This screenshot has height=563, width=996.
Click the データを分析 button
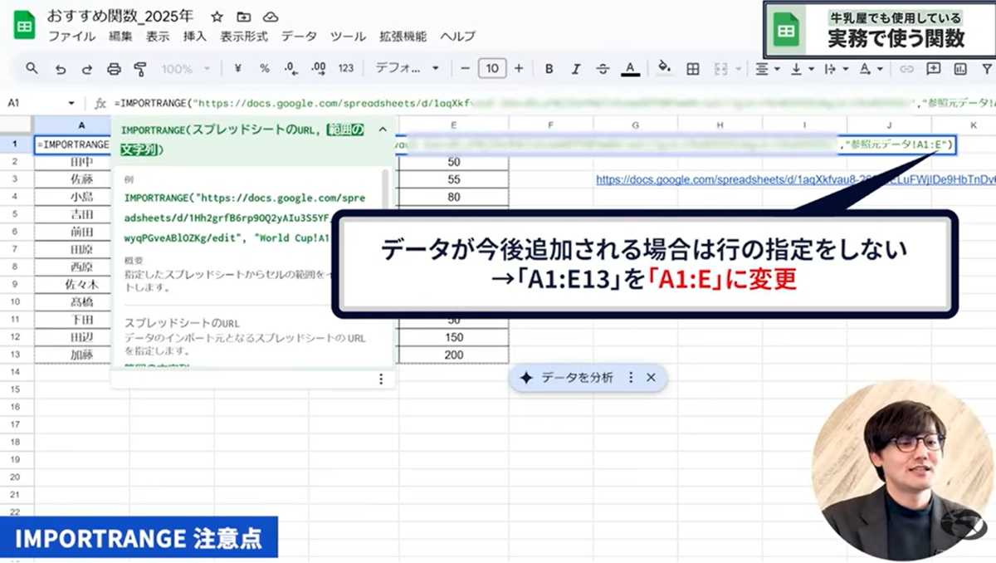[x=569, y=378]
